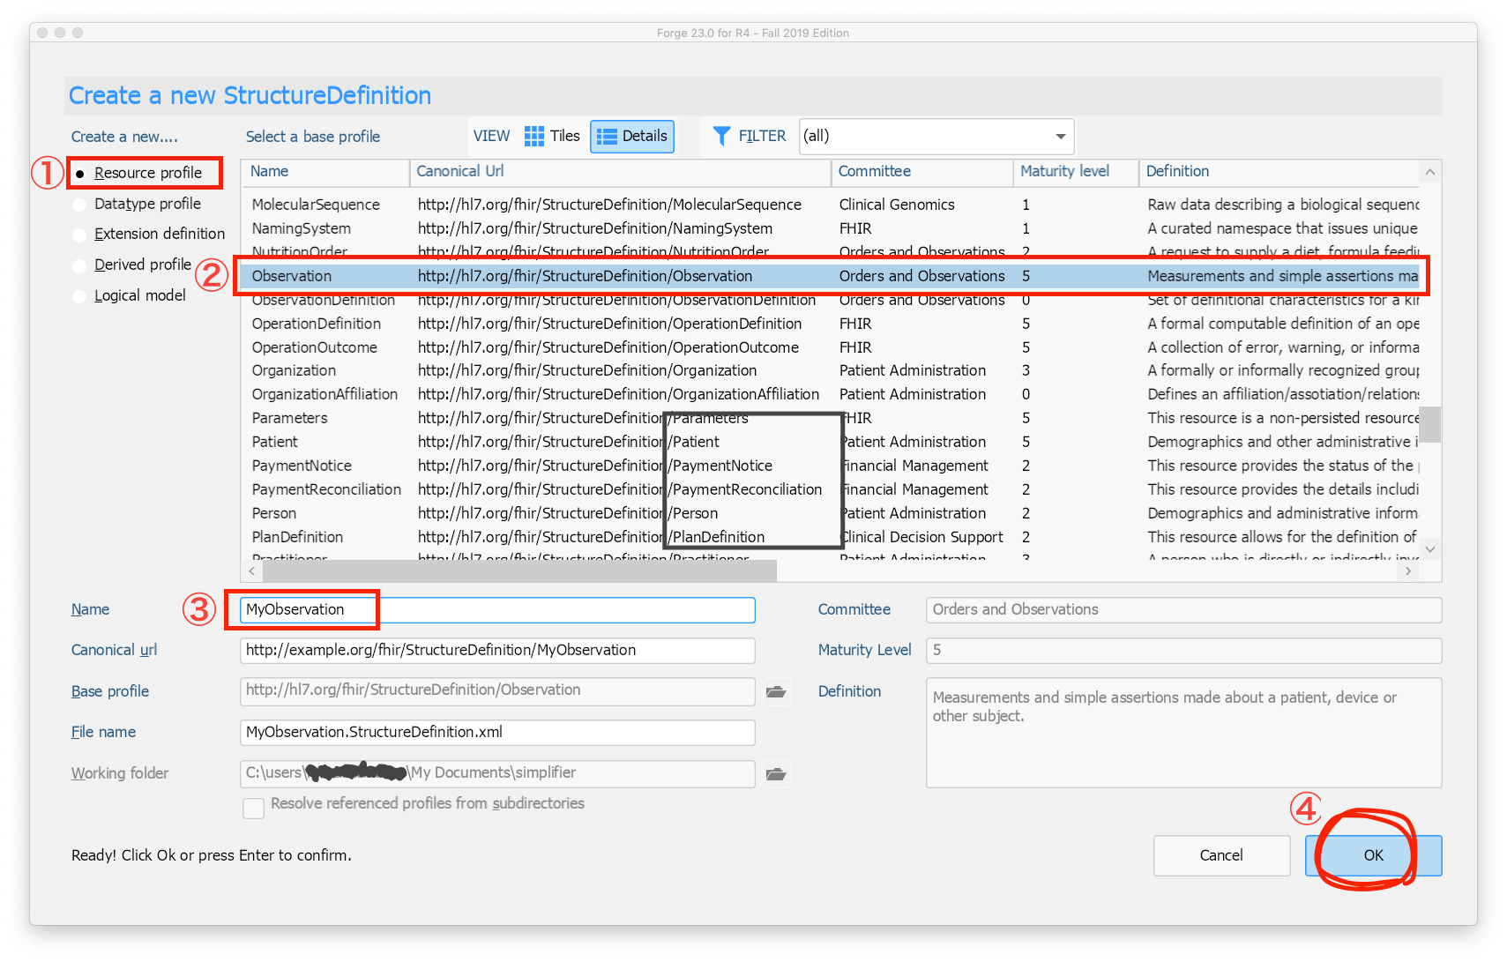1507x962 pixels.
Task: Click scroll down arrow of profile list
Action: coord(1430,549)
